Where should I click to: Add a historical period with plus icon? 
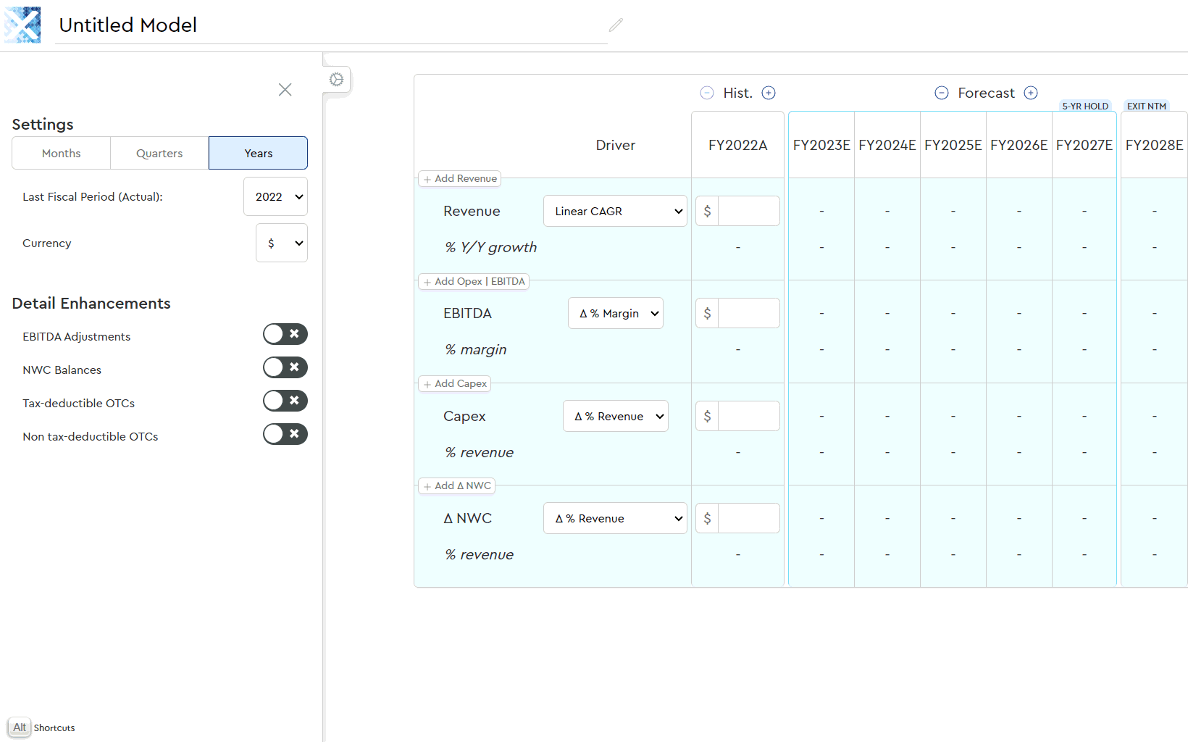point(769,93)
